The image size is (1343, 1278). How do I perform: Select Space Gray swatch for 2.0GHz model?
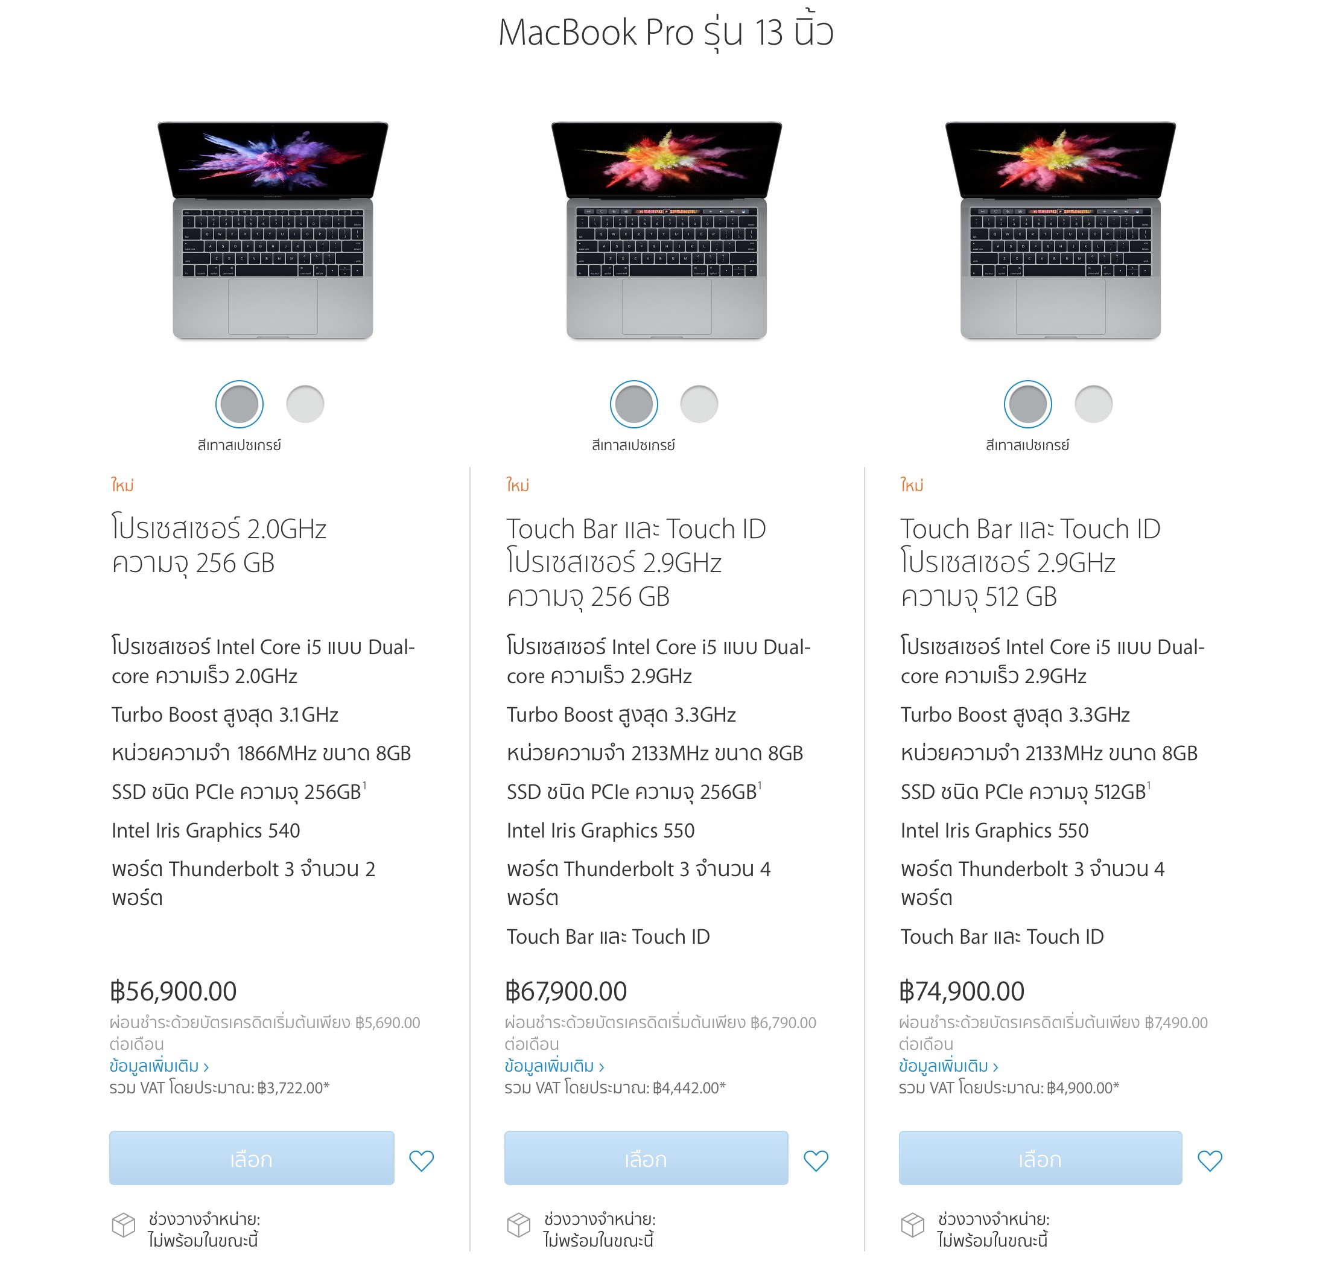point(240,404)
